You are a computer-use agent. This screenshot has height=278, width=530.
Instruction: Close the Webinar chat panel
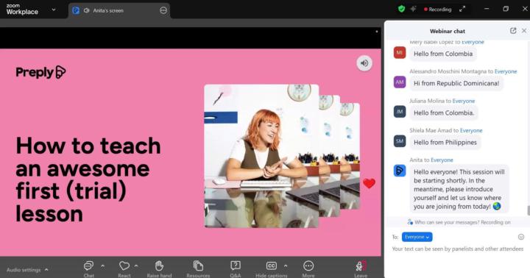point(524,31)
